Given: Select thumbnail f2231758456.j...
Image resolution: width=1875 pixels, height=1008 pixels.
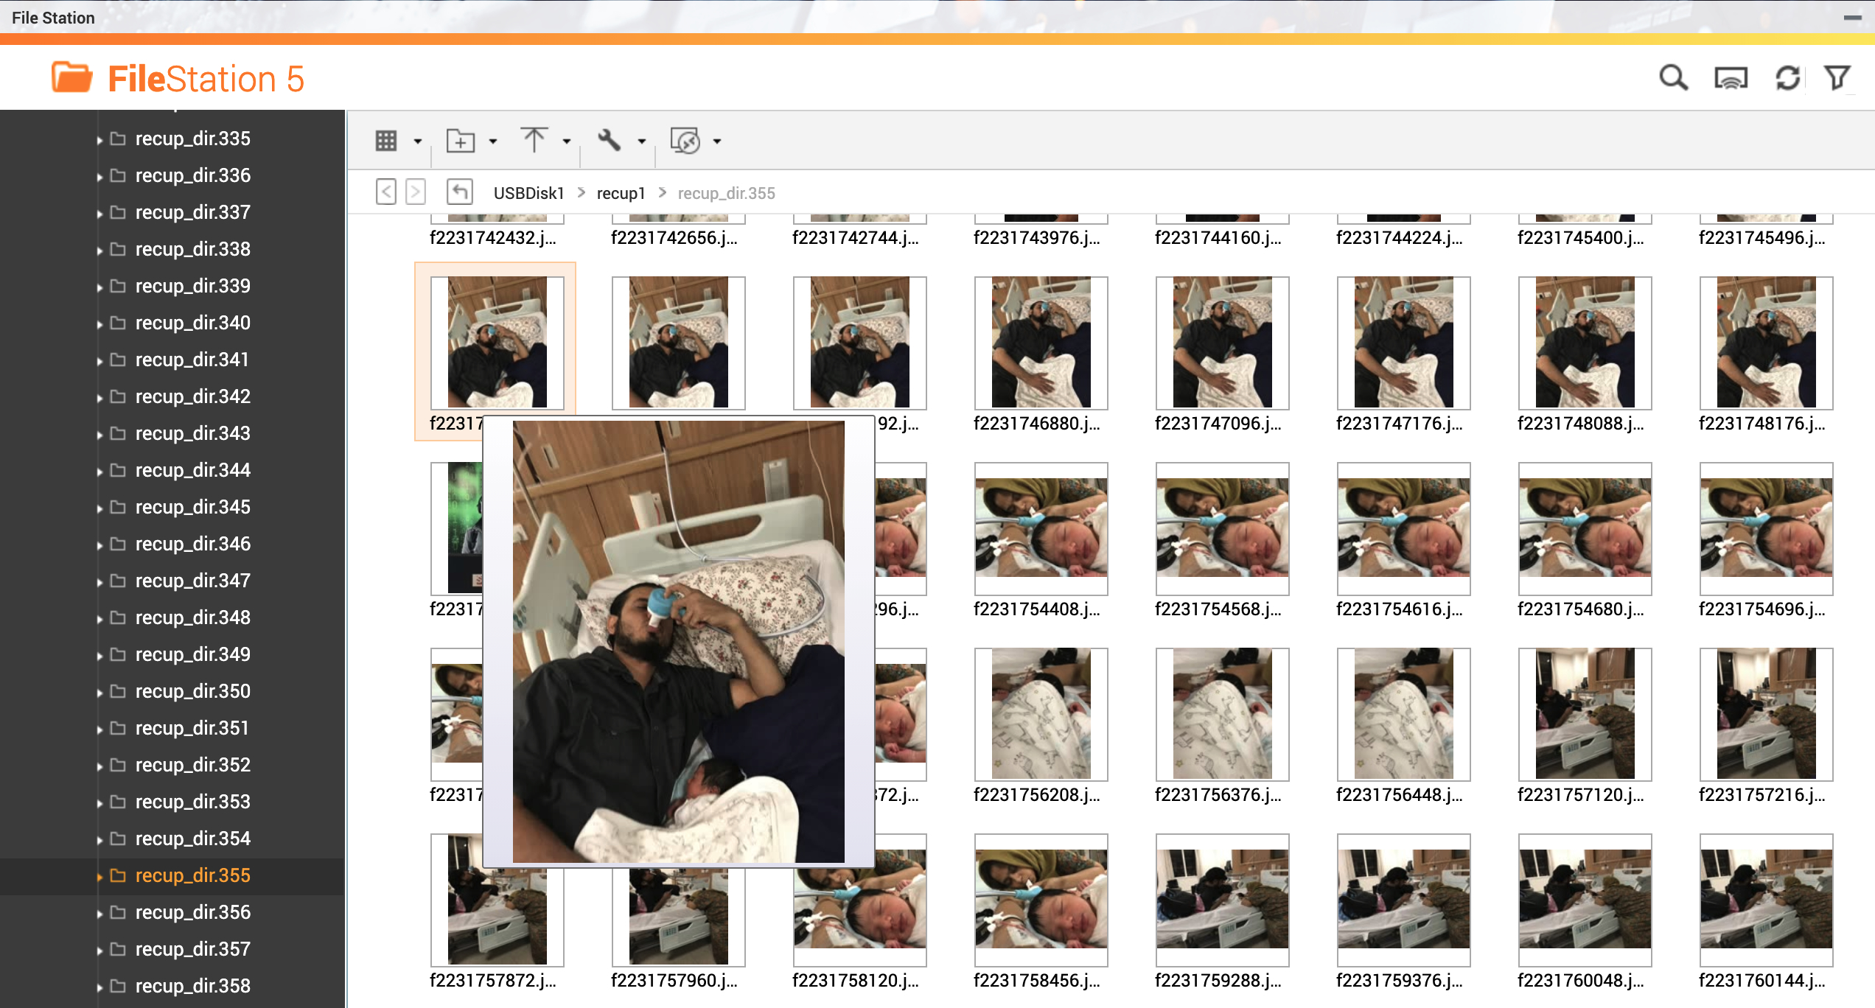Looking at the screenshot, I should [1041, 900].
